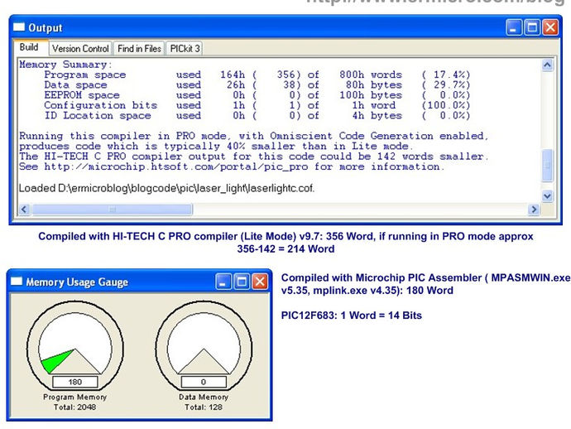Click the vertical scrollbar down arrow
The height and width of the screenshot is (429, 571).
[x=547, y=196]
